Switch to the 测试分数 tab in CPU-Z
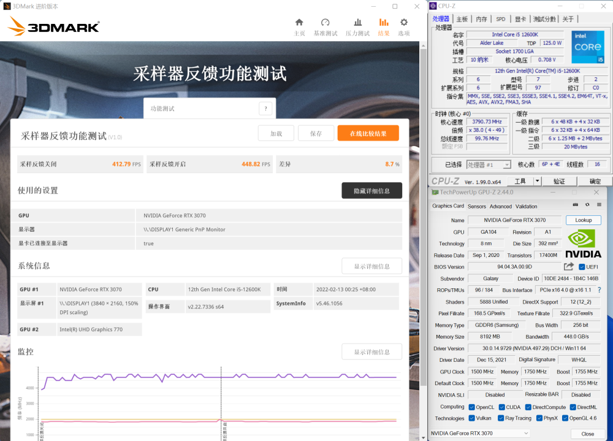 544,19
